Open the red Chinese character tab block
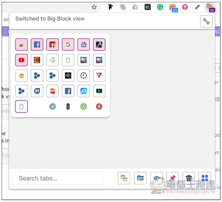This screenshot has width=222, height=202. [52, 45]
